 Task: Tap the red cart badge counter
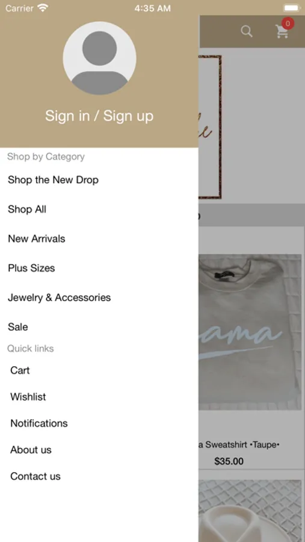[288, 24]
